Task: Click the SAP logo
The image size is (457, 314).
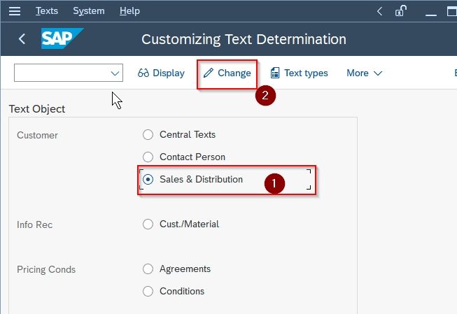Action: click(x=62, y=38)
